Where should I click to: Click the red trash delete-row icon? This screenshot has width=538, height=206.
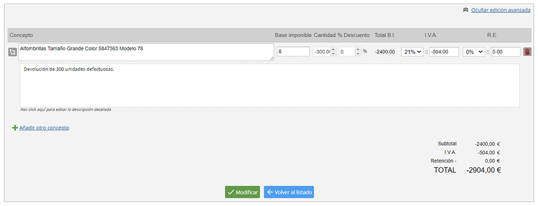point(527,52)
